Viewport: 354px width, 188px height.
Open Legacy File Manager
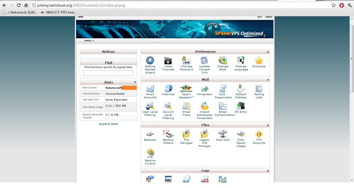click(x=204, y=139)
